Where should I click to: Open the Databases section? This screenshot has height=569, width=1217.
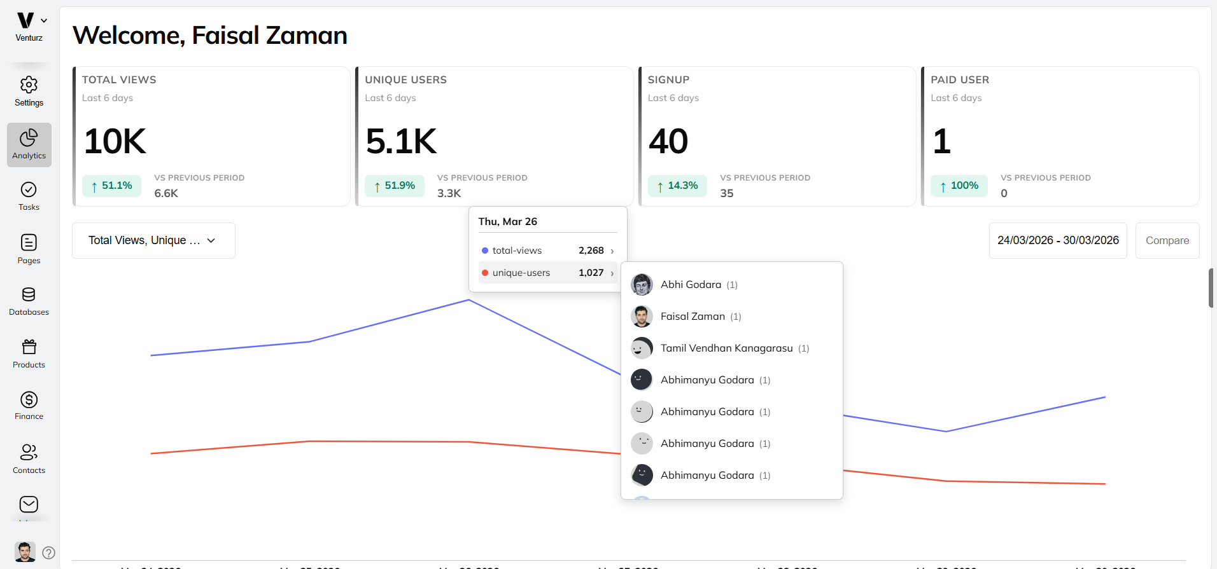click(29, 301)
